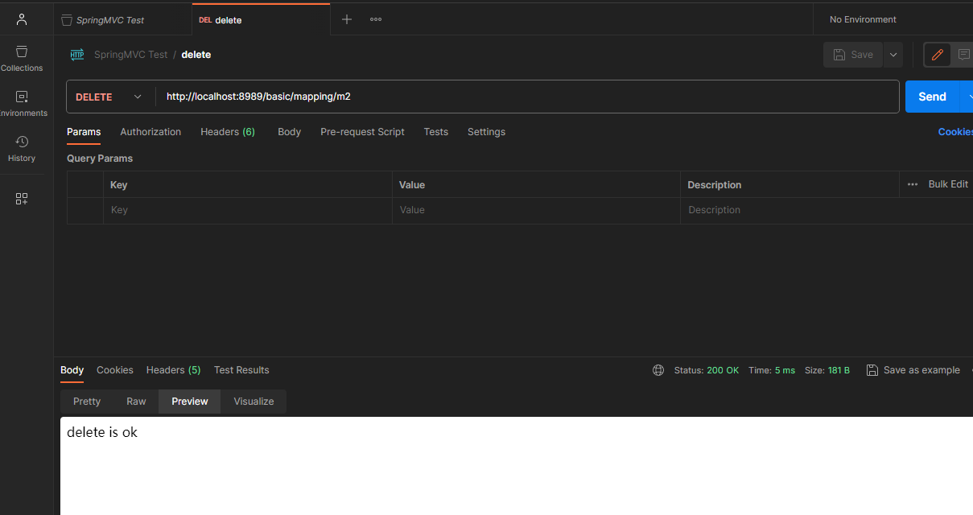Open the No Environment selector

863,19
